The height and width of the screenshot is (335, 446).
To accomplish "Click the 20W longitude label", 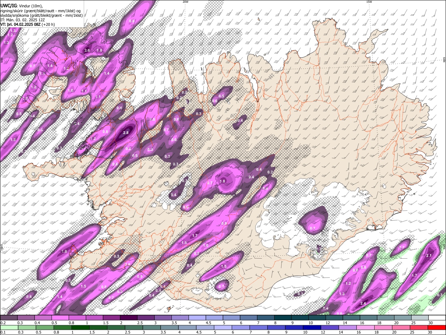I will pyautogui.click(x=185, y=2).
